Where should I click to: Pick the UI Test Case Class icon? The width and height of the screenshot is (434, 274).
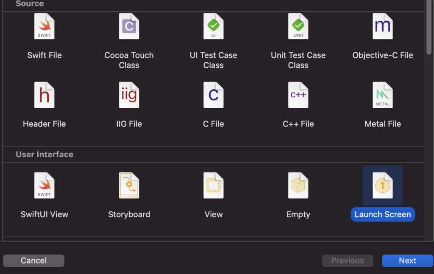(x=214, y=26)
